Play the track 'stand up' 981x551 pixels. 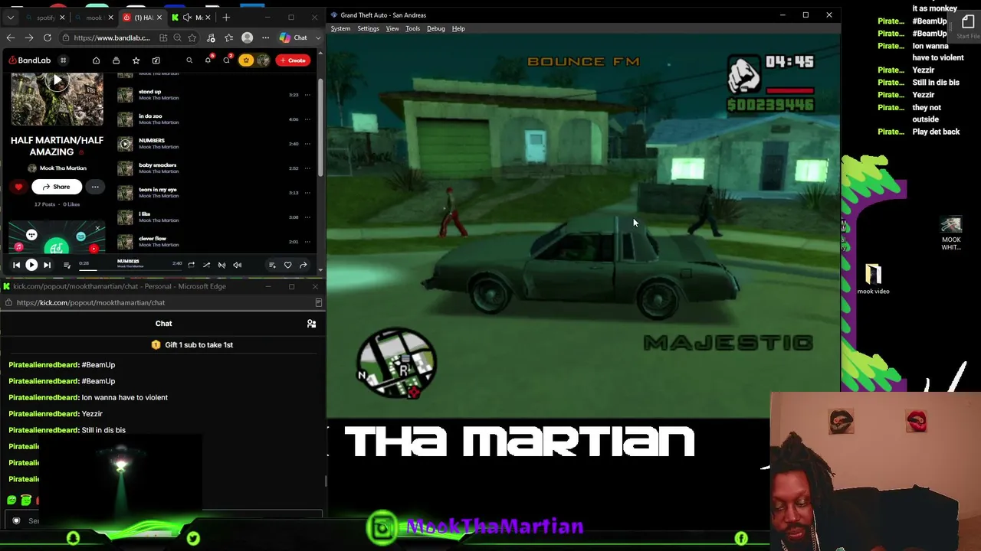click(125, 95)
